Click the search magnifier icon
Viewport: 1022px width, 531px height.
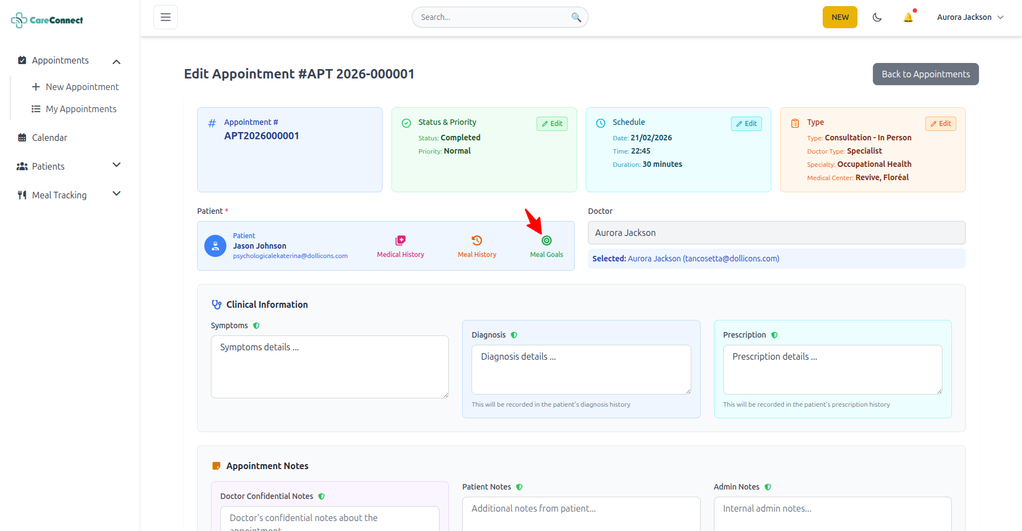(x=576, y=17)
